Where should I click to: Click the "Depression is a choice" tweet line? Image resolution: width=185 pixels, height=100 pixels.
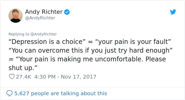tap(90, 42)
